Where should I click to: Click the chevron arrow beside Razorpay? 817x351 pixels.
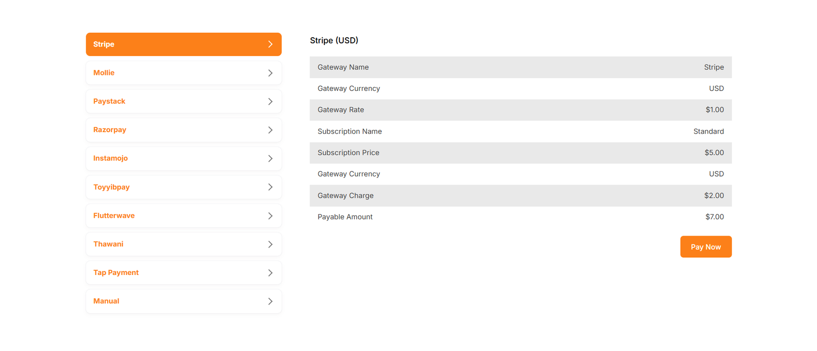coord(270,130)
